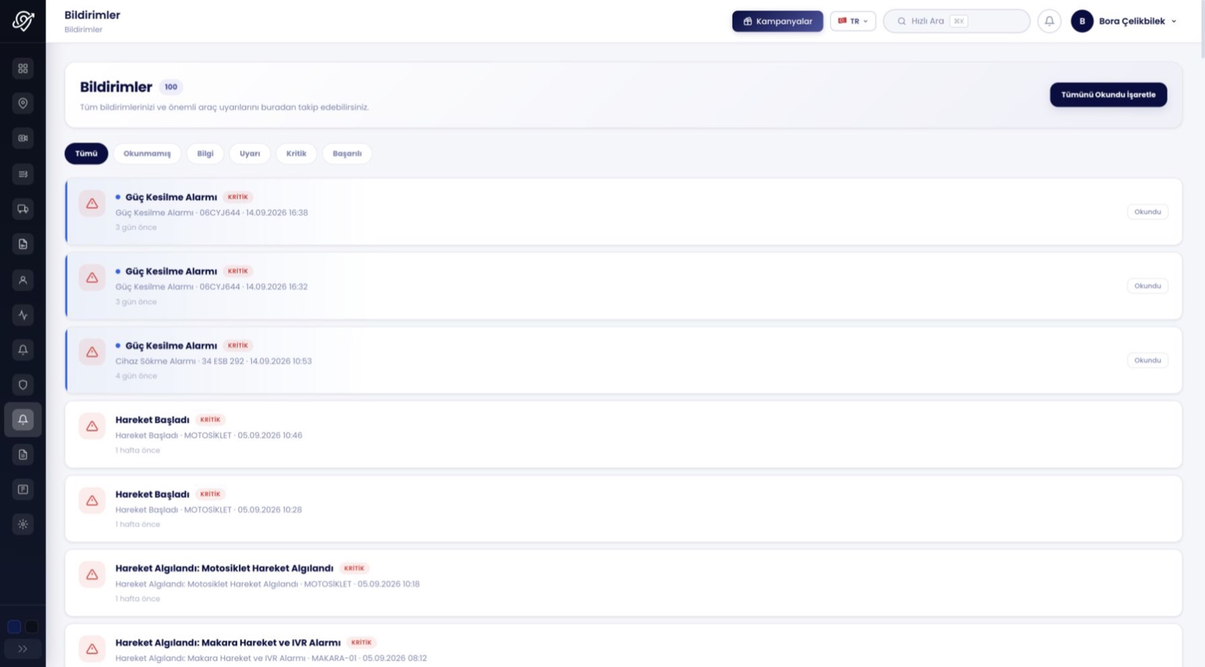Viewport: 1205px width, 667px height.
Task: Click the app logo in the sidebar
Action: pyautogui.click(x=23, y=21)
